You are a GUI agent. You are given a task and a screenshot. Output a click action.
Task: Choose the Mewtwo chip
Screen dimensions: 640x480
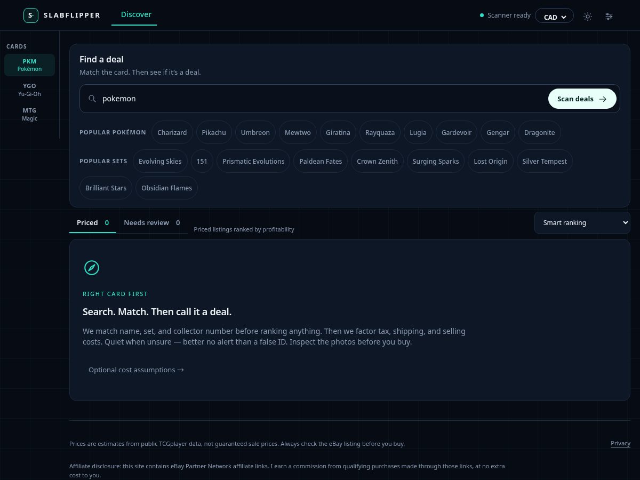tap(298, 132)
